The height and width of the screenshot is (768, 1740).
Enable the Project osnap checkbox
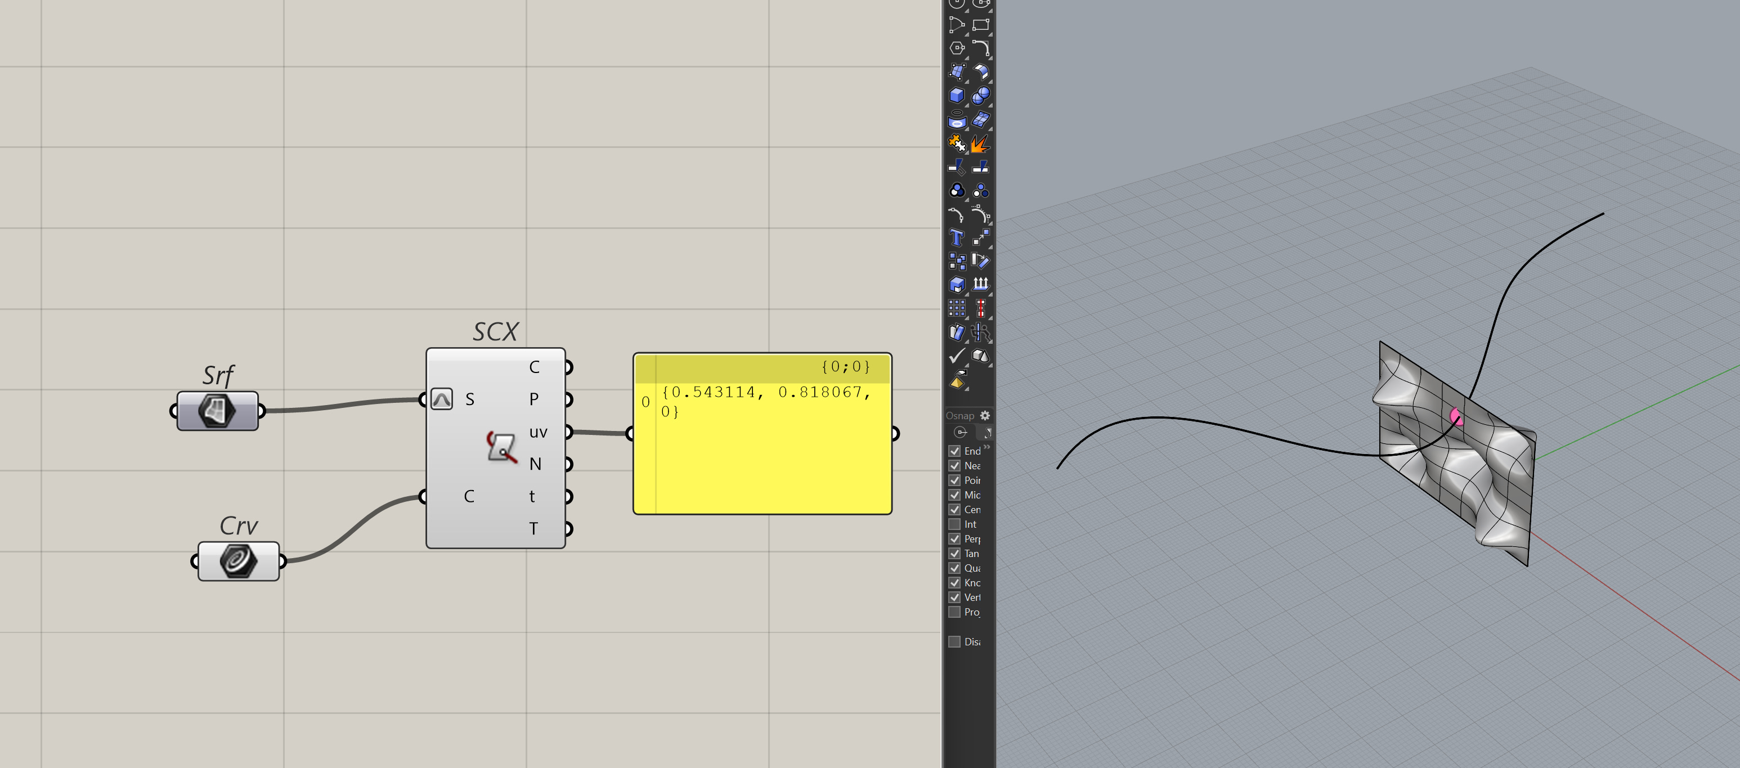954,612
